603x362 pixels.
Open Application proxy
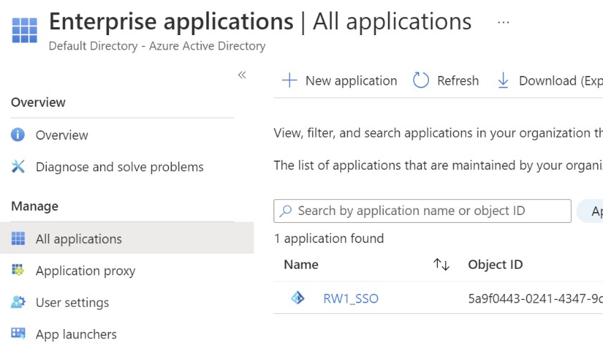click(x=85, y=271)
